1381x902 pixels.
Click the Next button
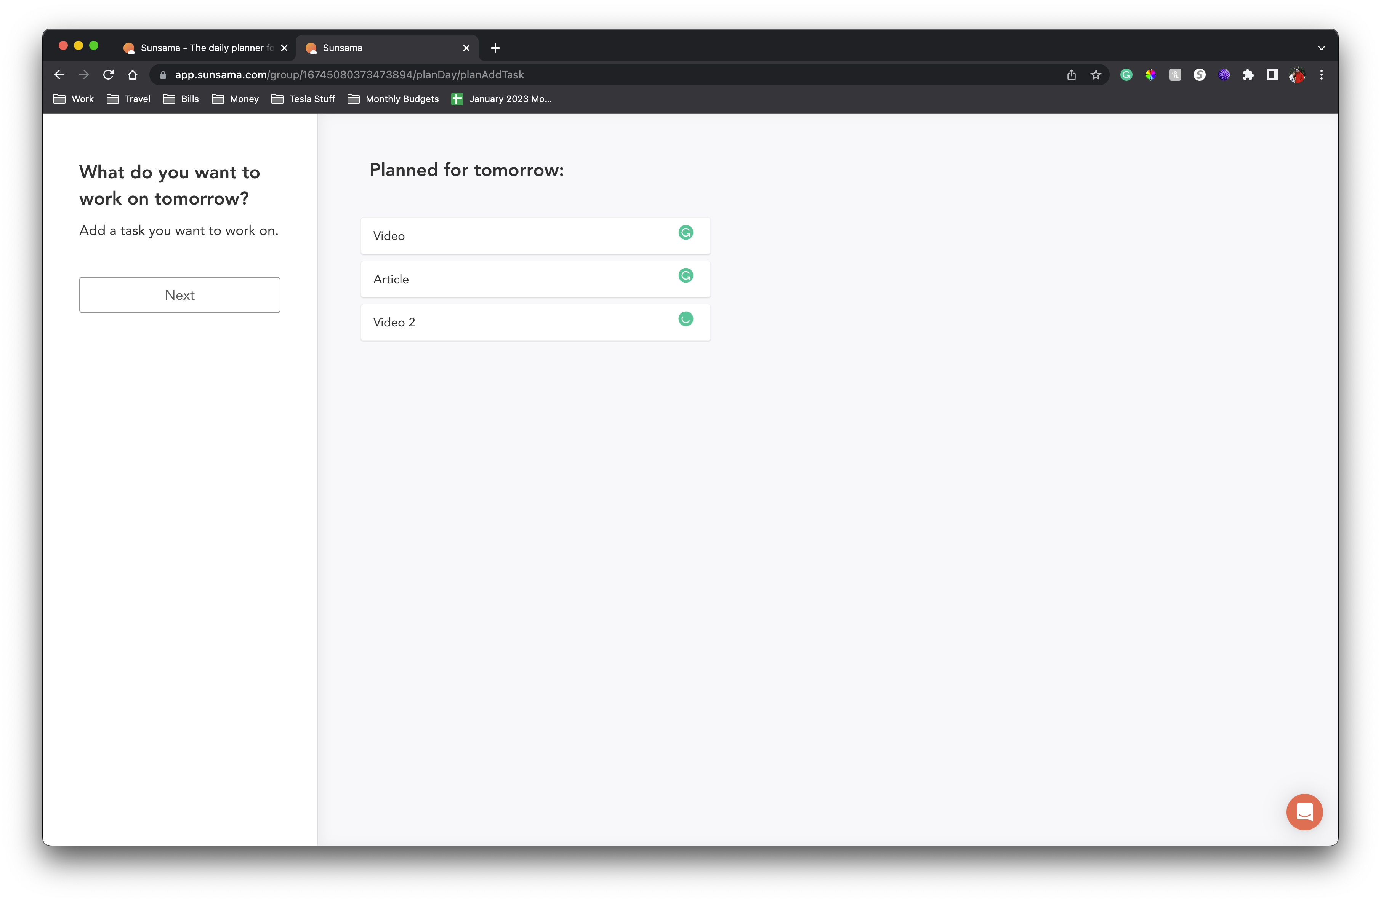(179, 295)
